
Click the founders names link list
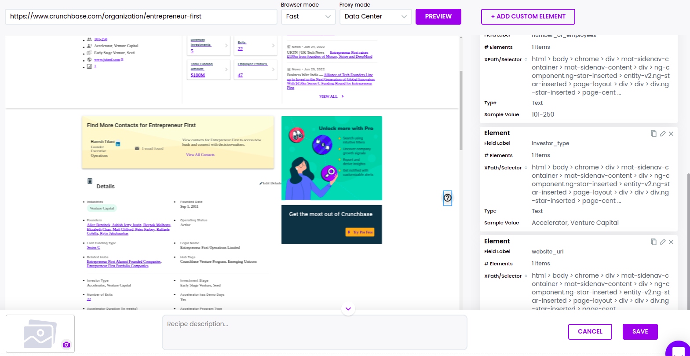[128, 229]
